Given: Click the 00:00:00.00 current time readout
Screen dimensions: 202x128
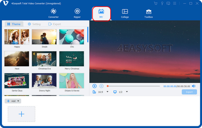Looking at the screenshot, I should 170,86.
